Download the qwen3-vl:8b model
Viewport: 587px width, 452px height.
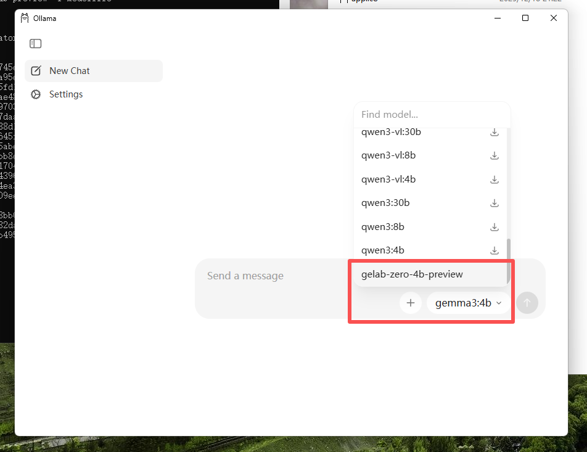point(495,155)
